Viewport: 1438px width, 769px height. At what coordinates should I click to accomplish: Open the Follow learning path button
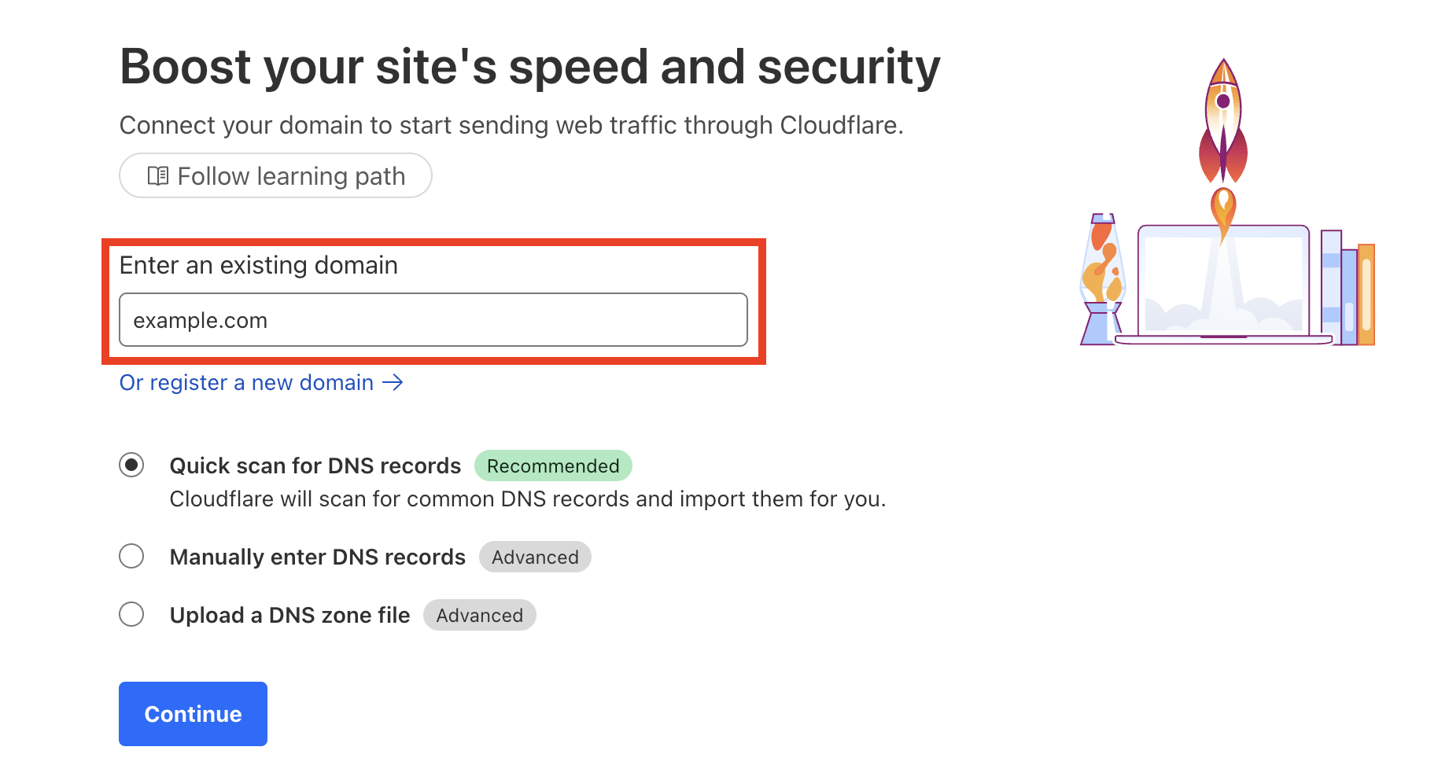point(275,175)
